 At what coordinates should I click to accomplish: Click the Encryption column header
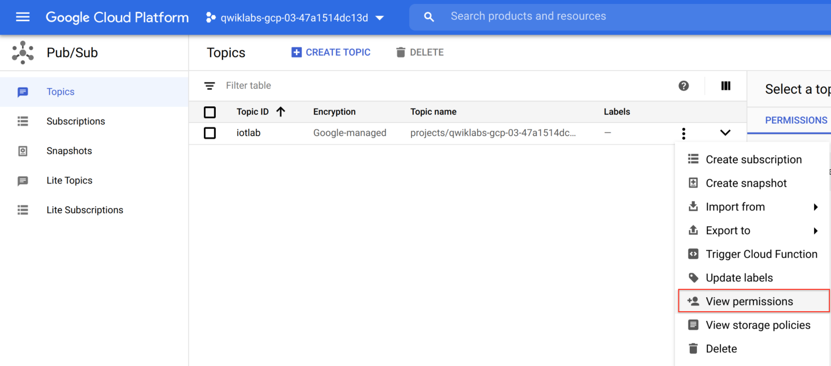coord(334,112)
